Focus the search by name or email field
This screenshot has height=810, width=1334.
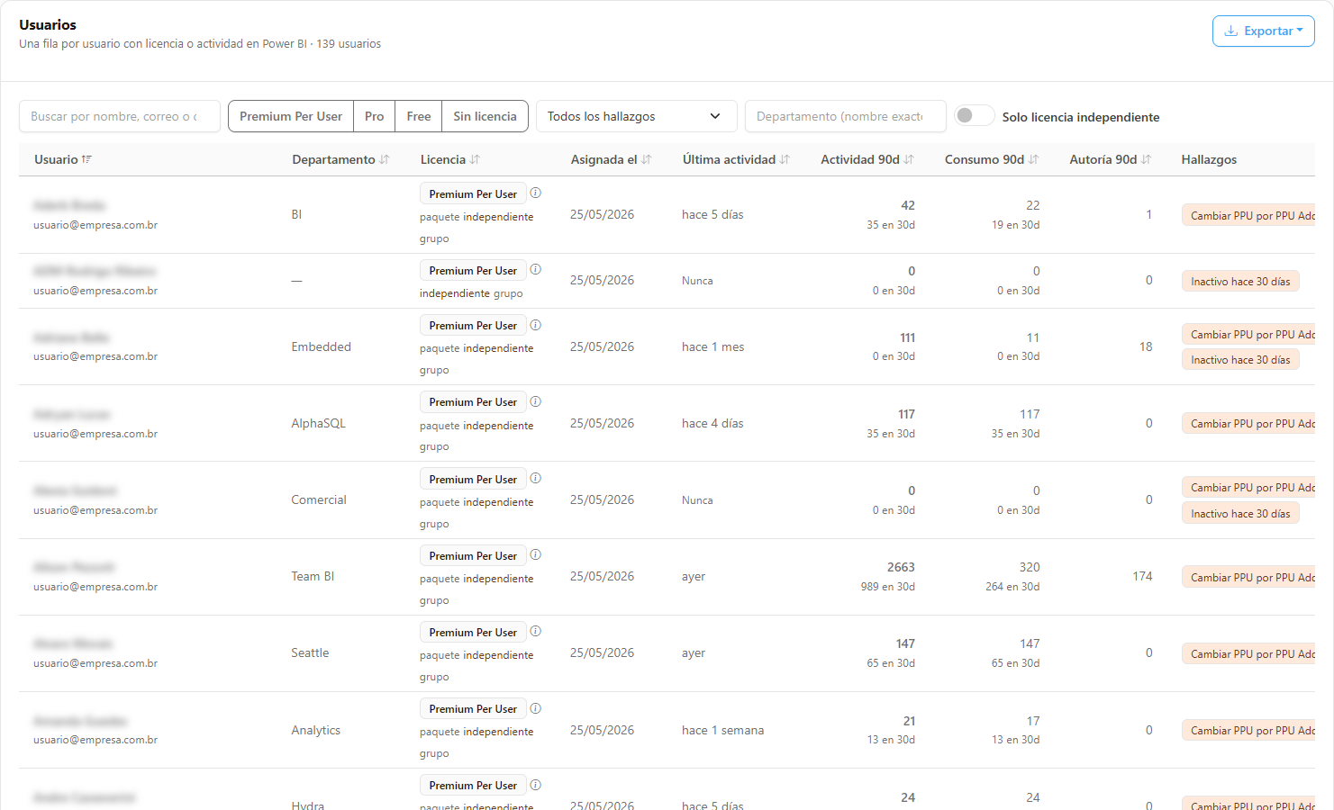pos(120,116)
